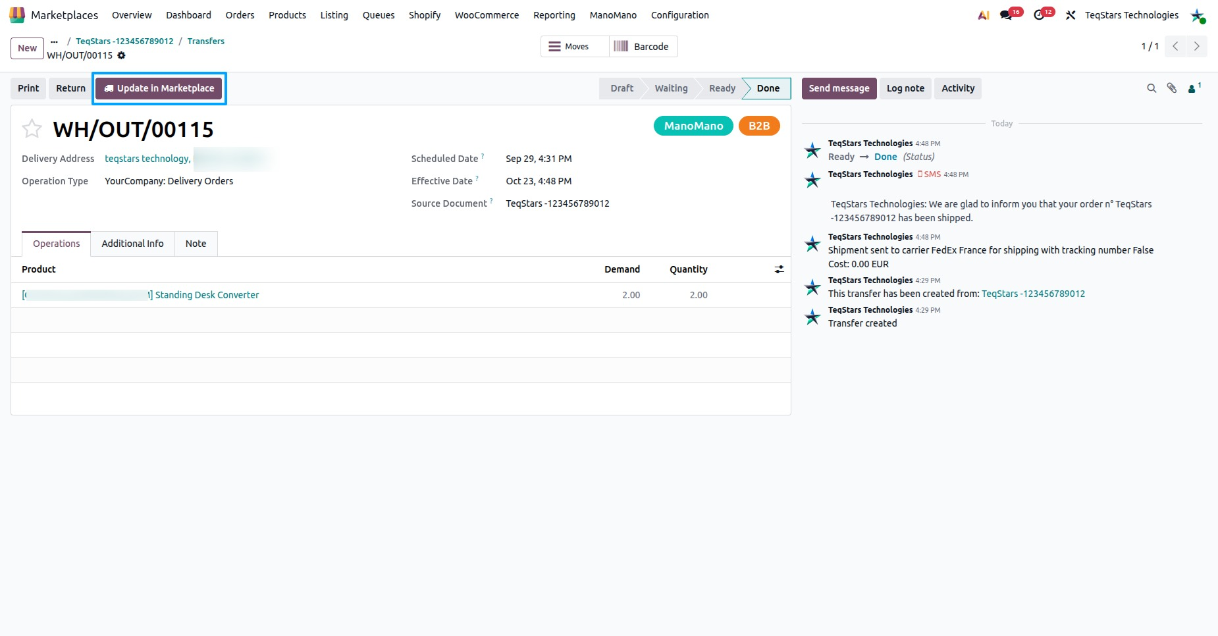Show followers via the person icon
The image size is (1218, 636).
pyautogui.click(x=1194, y=88)
